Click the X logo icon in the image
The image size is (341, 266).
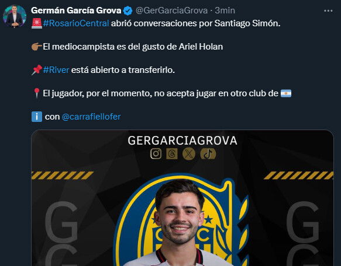pyautogui.click(x=189, y=154)
